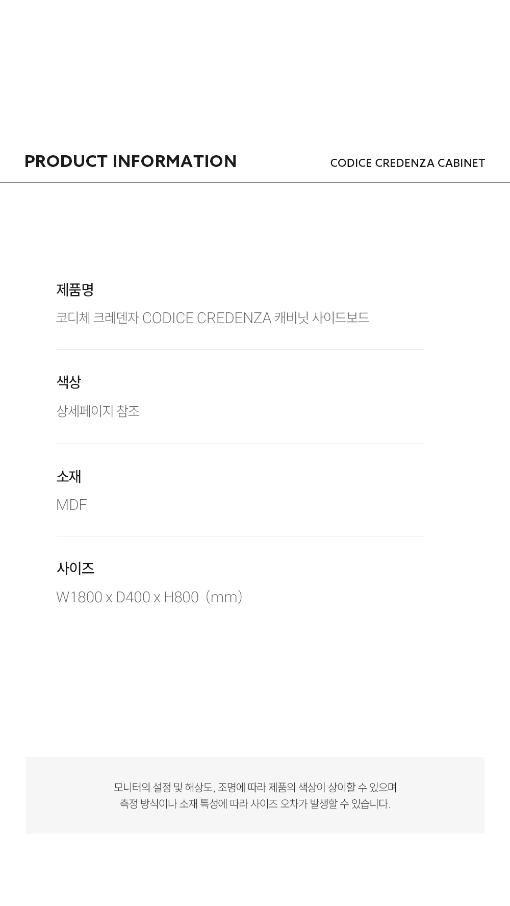Click the size tolerance notice second line
Screen dimensions: 510x906
(x=255, y=804)
